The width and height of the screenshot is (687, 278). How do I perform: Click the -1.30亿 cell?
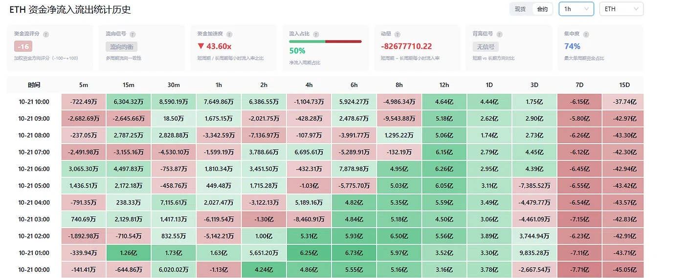[264, 219]
